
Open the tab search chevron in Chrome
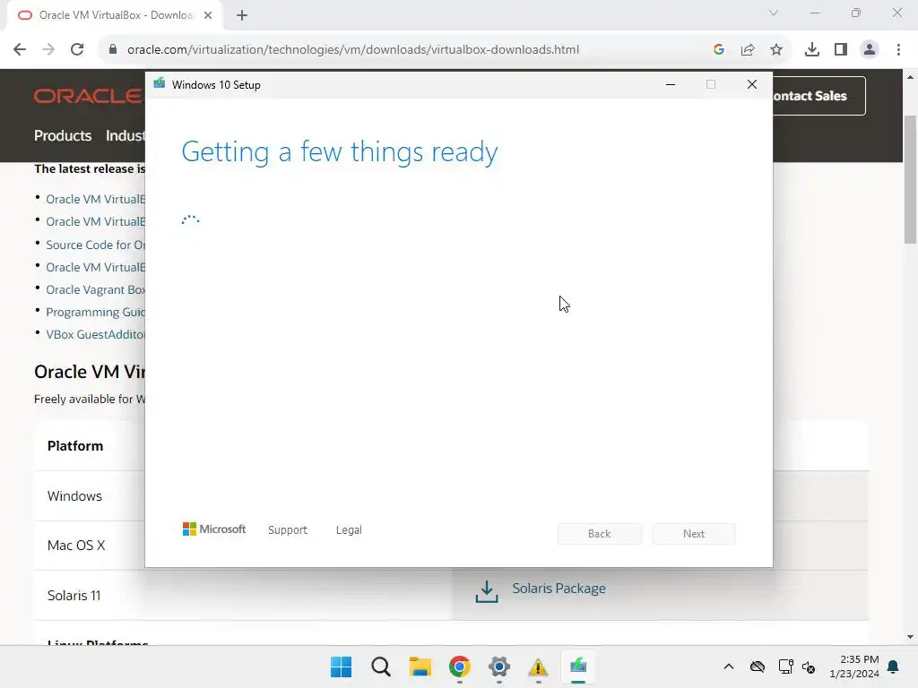coord(774,13)
